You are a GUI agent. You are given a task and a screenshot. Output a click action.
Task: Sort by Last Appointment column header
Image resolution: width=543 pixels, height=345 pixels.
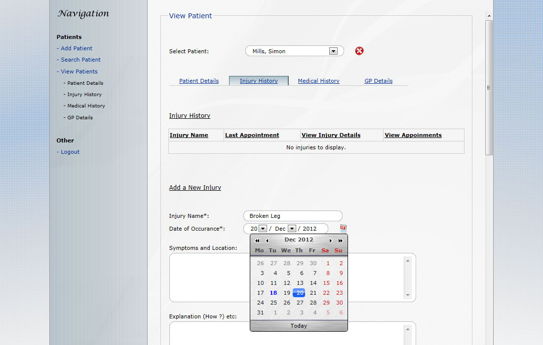tap(252, 135)
